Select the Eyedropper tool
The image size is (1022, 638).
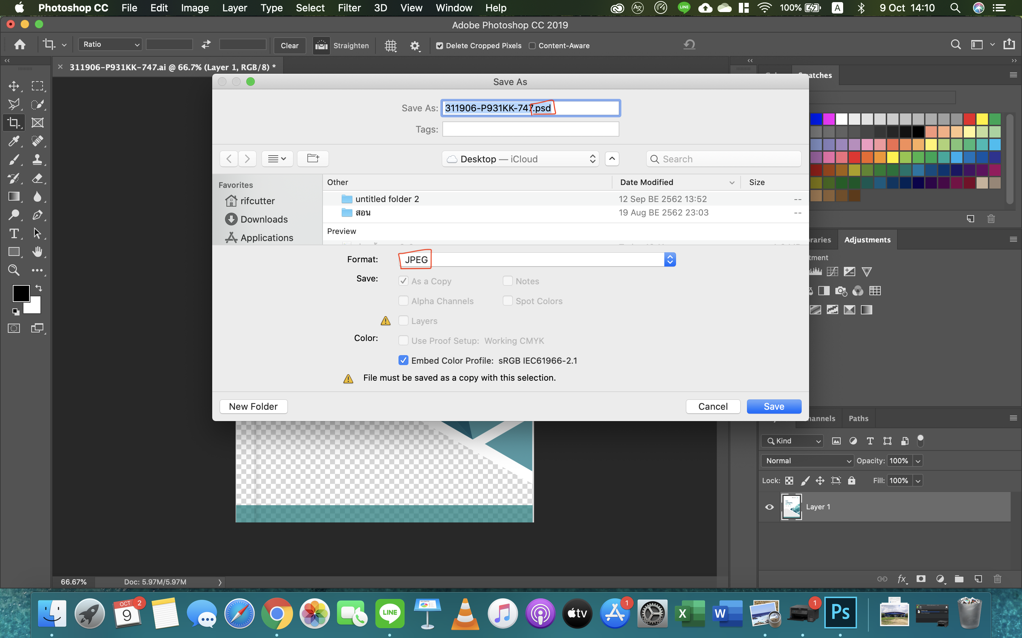coord(14,141)
